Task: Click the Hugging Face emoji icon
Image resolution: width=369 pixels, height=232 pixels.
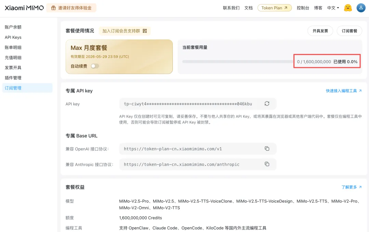Action: [x=348, y=8]
